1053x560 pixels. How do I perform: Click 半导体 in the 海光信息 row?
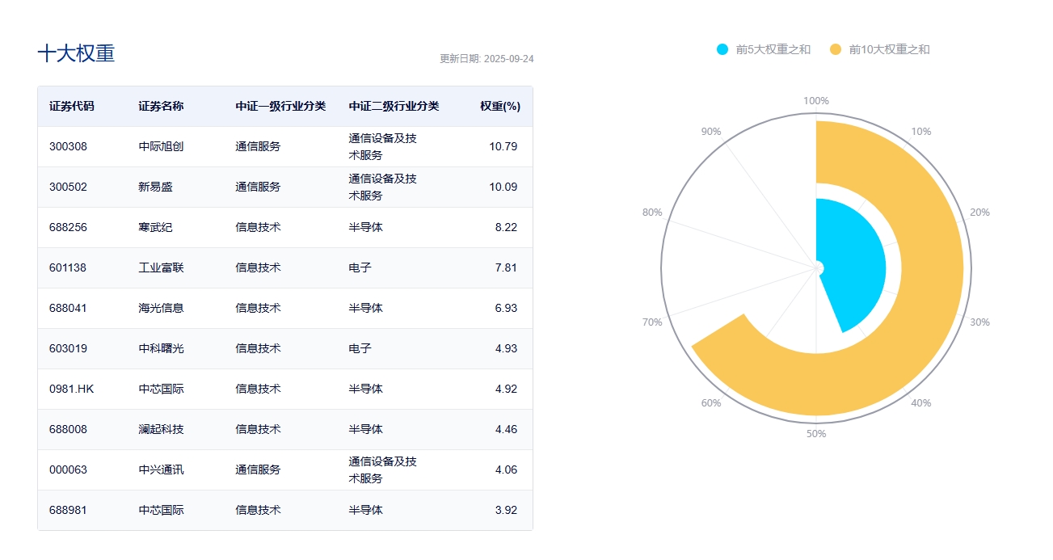coord(365,308)
